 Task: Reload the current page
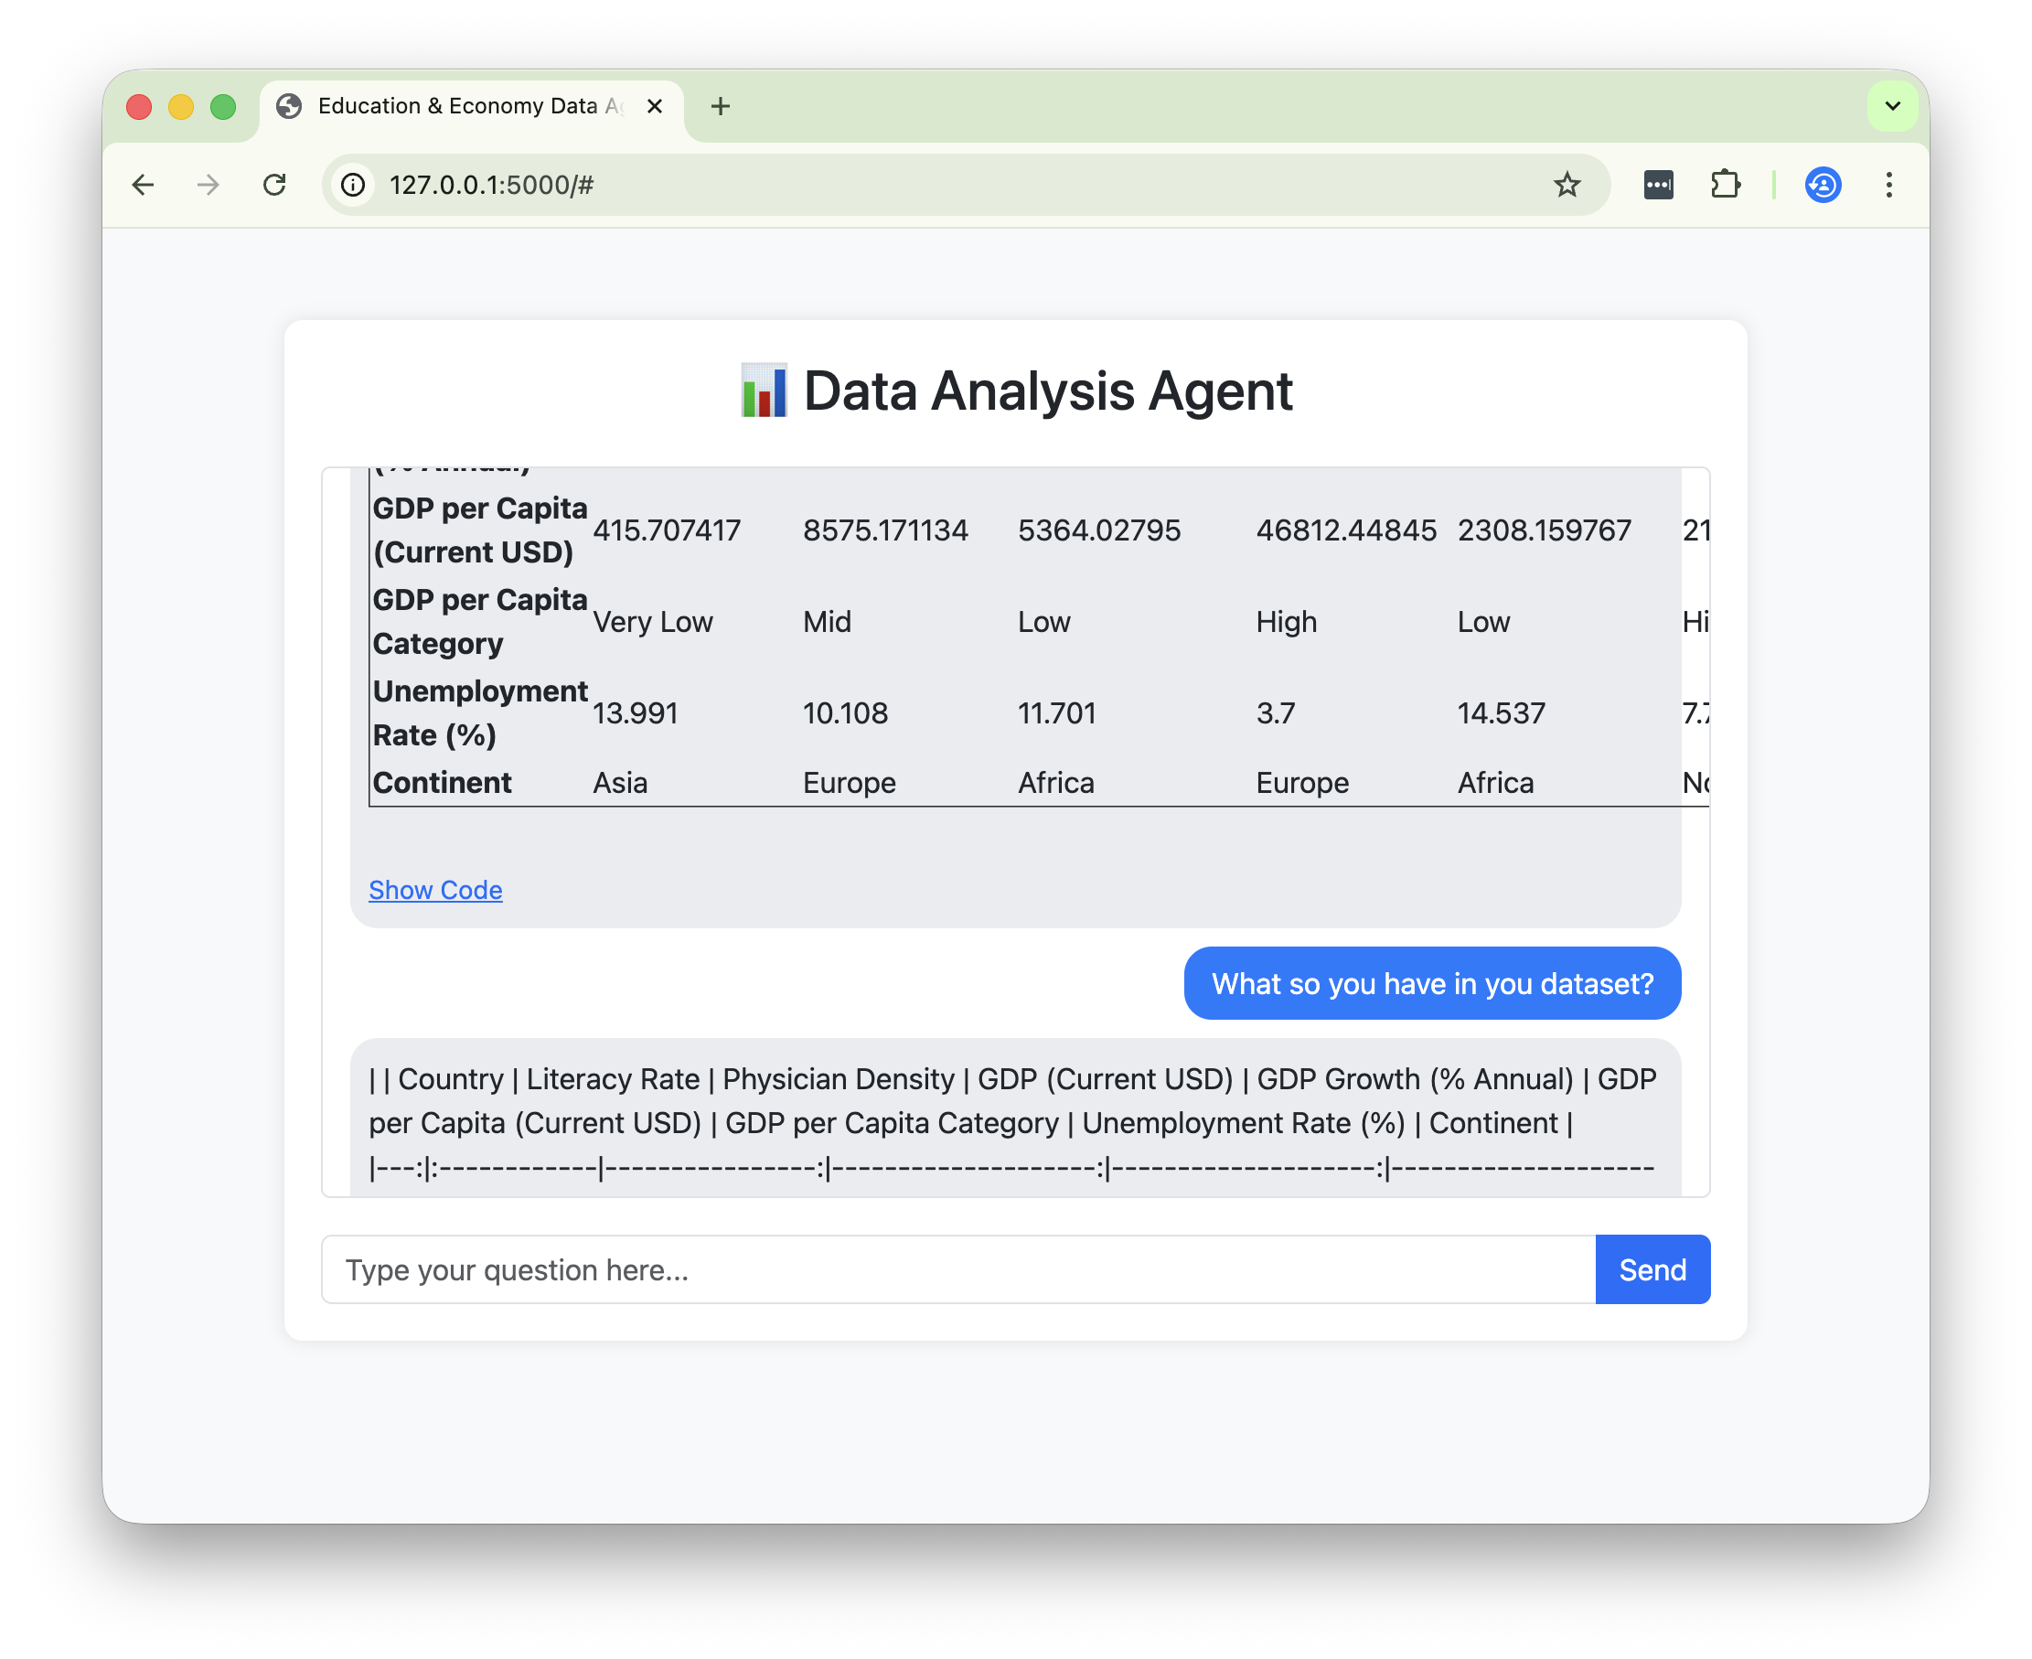click(x=275, y=185)
